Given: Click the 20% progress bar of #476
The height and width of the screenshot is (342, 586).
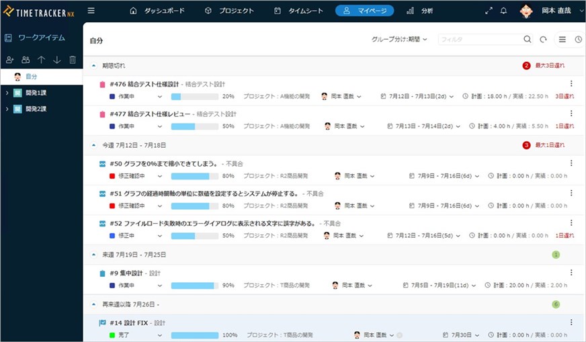Looking at the screenshot, I should [195, 97].
